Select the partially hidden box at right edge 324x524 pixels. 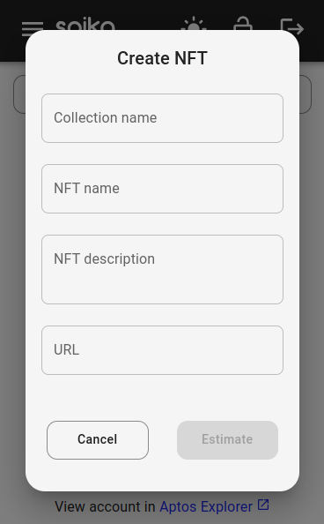coord(306,94)
